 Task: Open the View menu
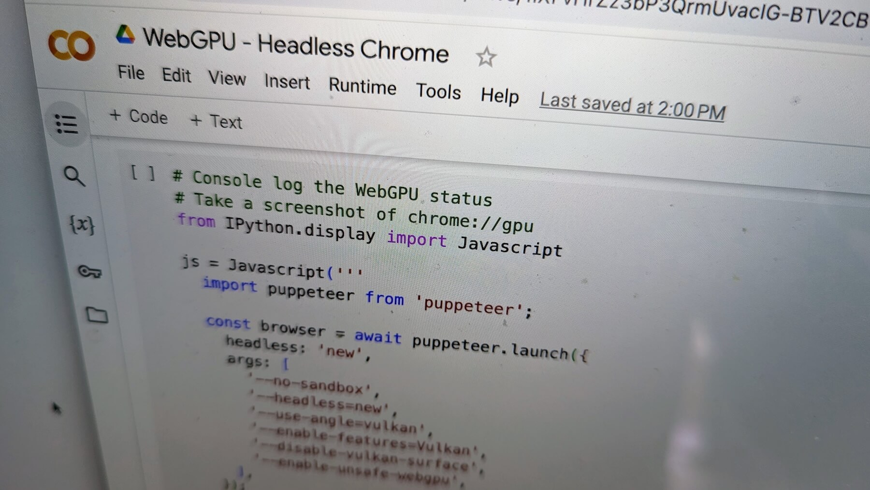point(227,78)
